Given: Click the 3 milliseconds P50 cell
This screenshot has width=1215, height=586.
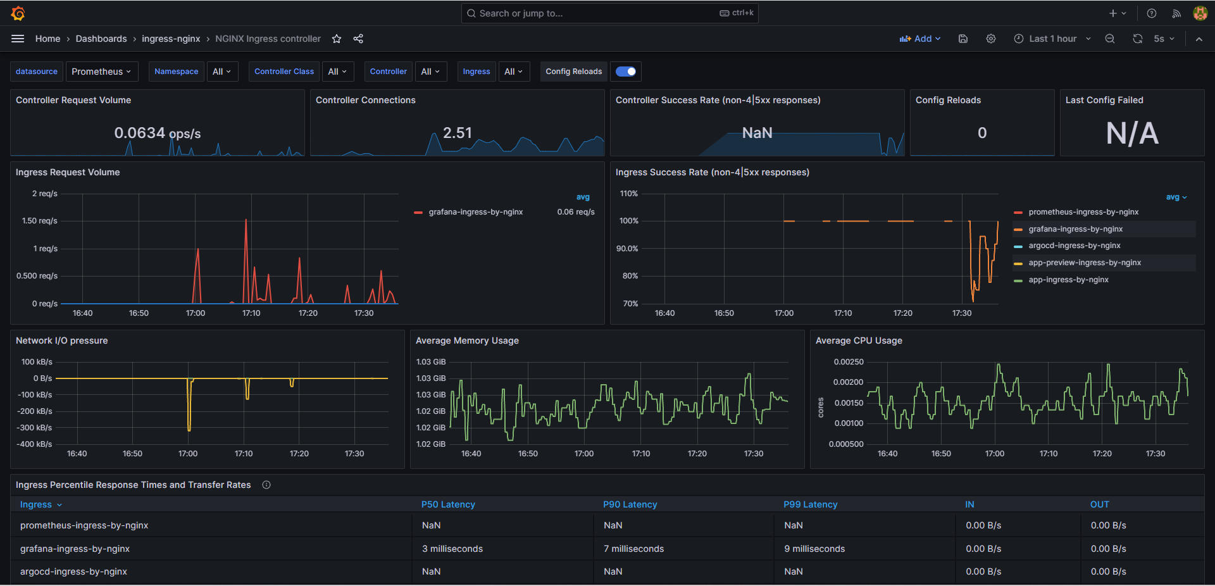Looking at the screenshot, I should 452,549.
